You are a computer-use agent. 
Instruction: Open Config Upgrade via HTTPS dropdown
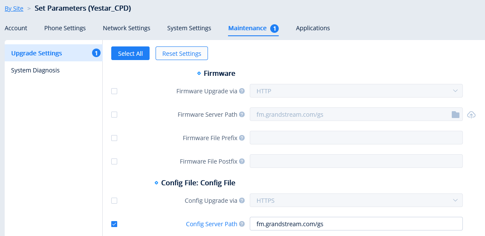click(356, 201)
